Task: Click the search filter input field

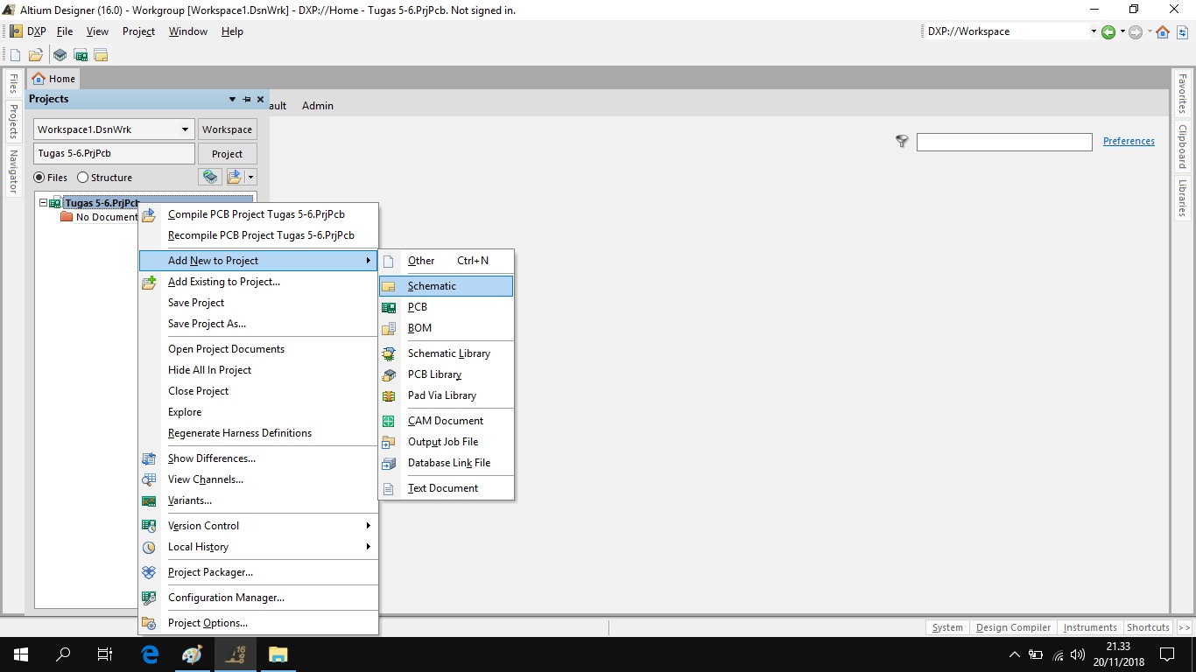Action: tap(1004, 142)
